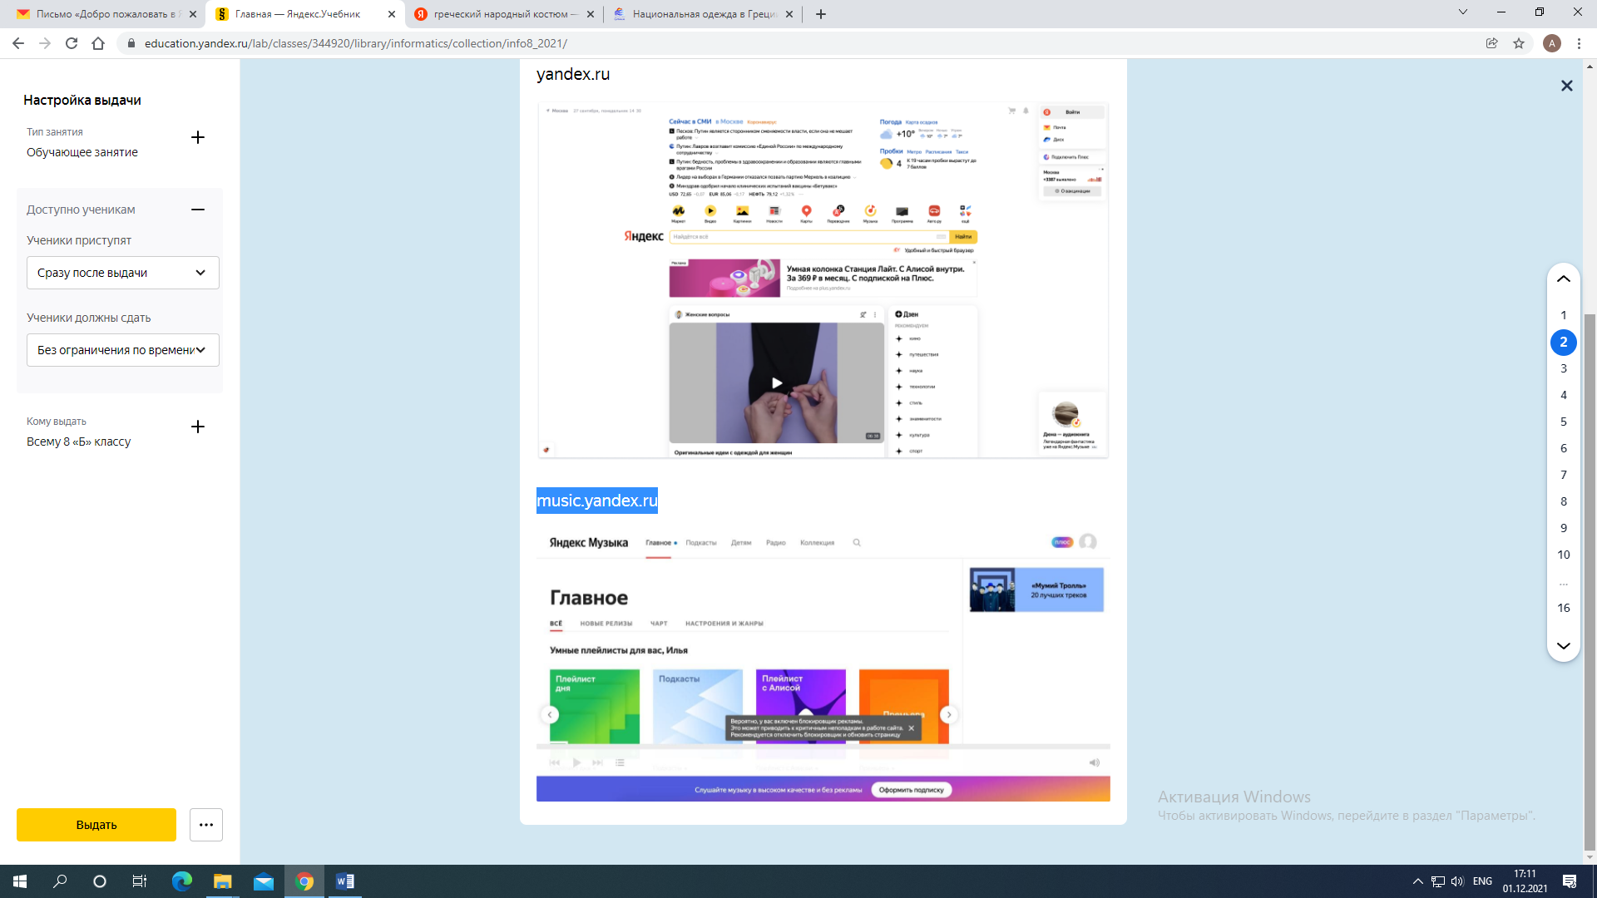Screen dimensions: 1597x898
Task: Go to next page with down chevron
Action: tap(1564, 646)
